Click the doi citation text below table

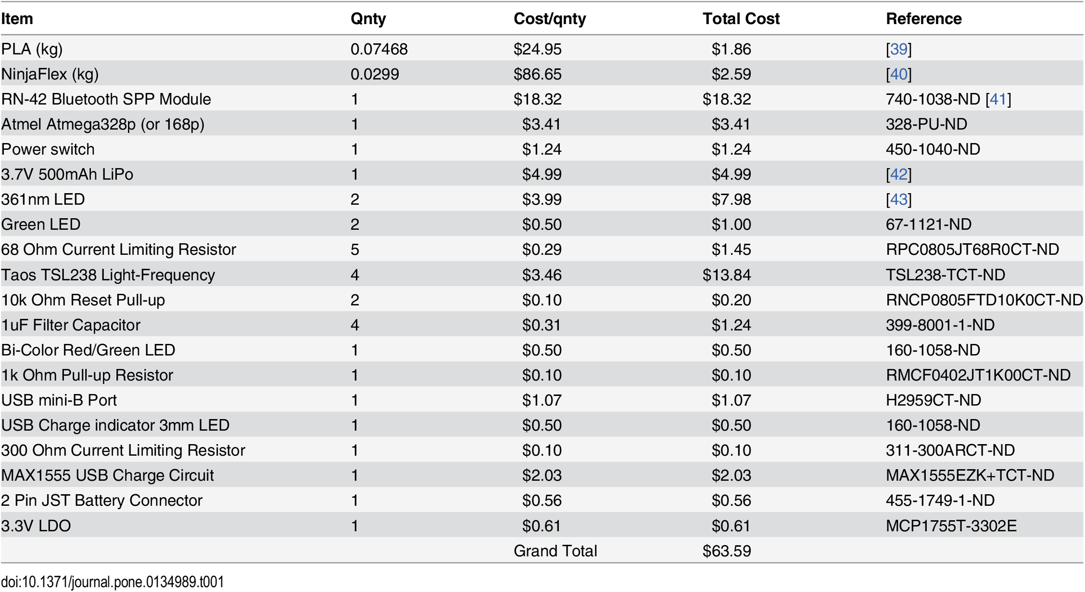(112, 582)
